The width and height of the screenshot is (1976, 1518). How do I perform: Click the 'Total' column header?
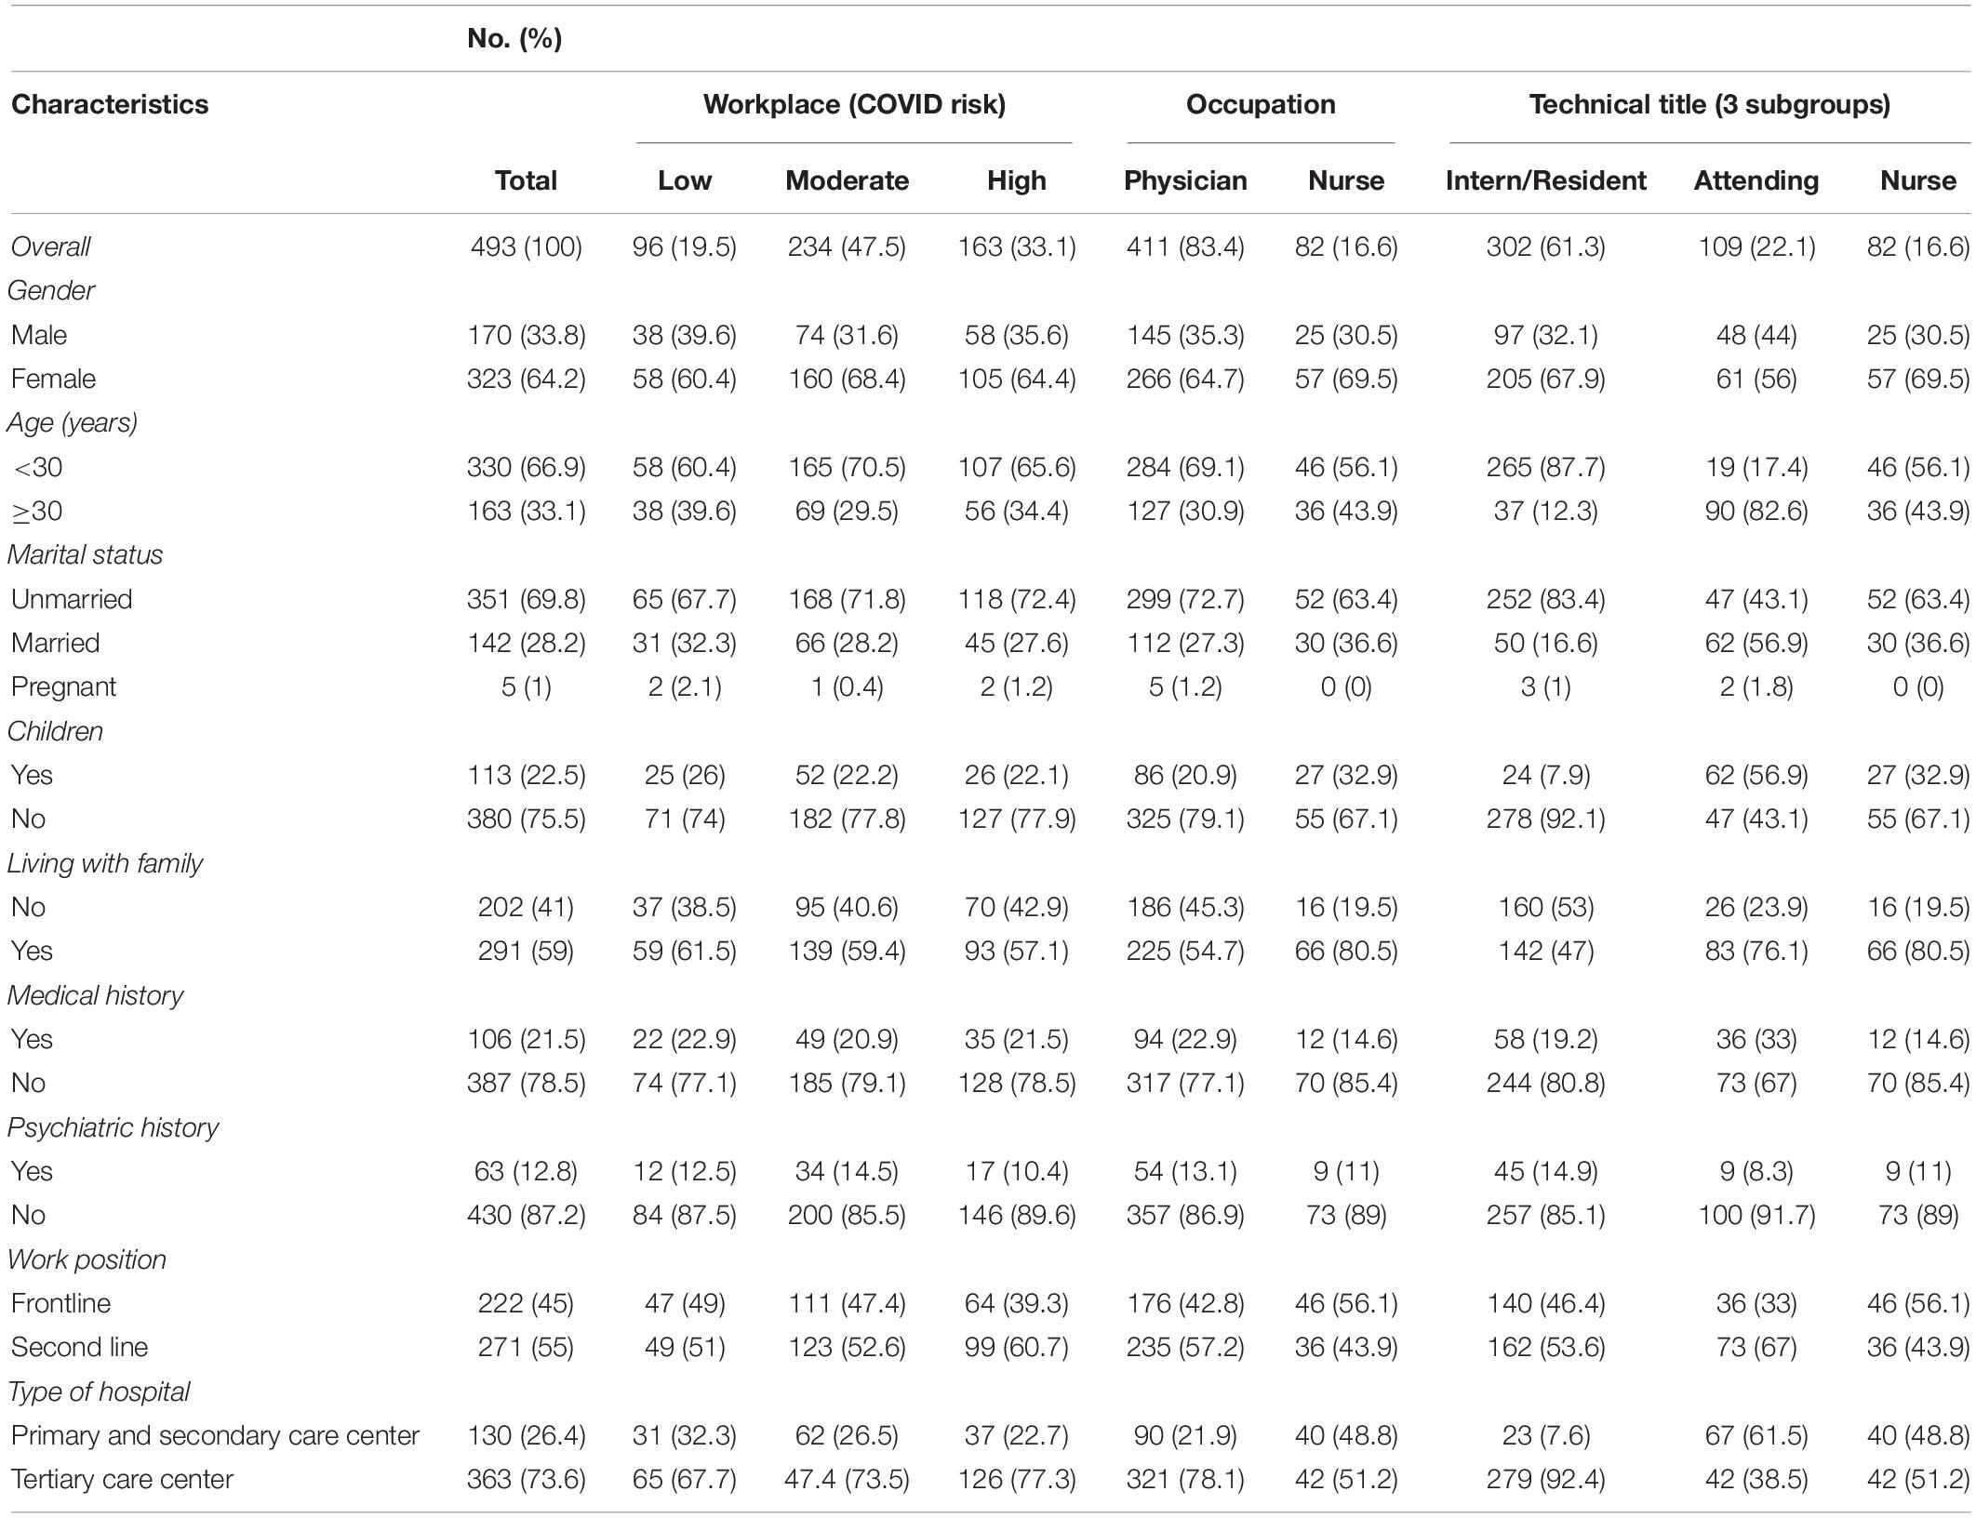(526, 180)
